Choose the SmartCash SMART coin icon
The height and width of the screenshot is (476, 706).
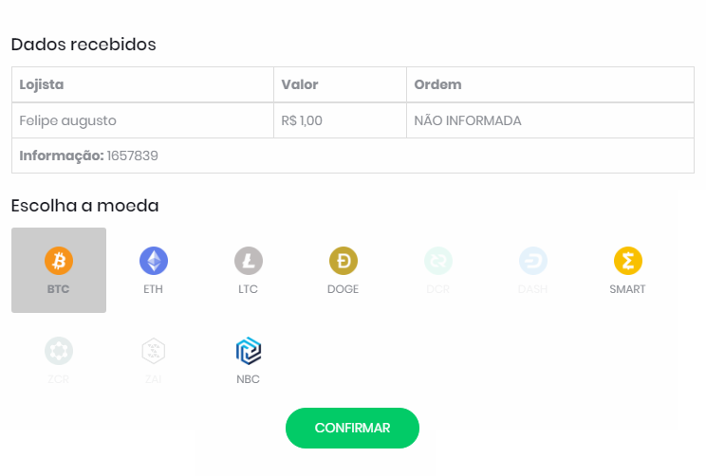pos(628,261)
